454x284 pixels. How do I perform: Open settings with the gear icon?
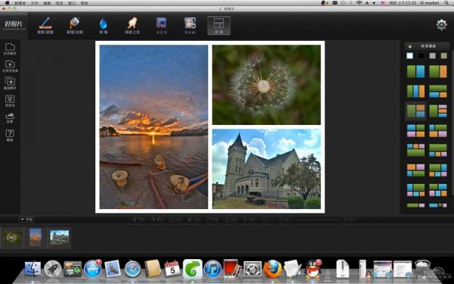(x=441, y=25)
